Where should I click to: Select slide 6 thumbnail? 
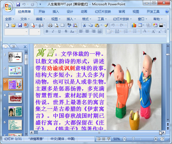(15, 125)
